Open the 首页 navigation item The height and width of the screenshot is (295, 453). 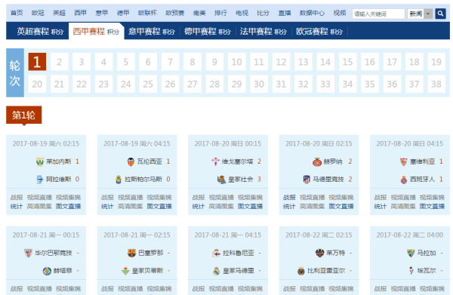[17, 13]
